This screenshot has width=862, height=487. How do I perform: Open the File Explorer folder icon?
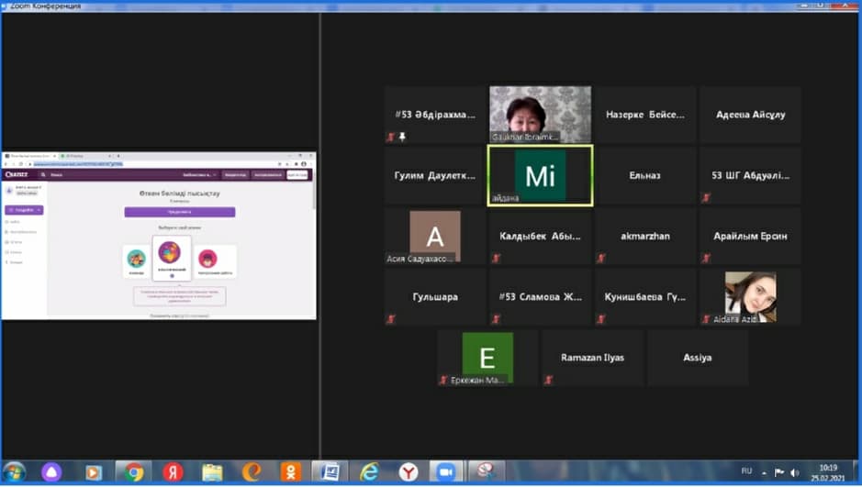(212, 472)
